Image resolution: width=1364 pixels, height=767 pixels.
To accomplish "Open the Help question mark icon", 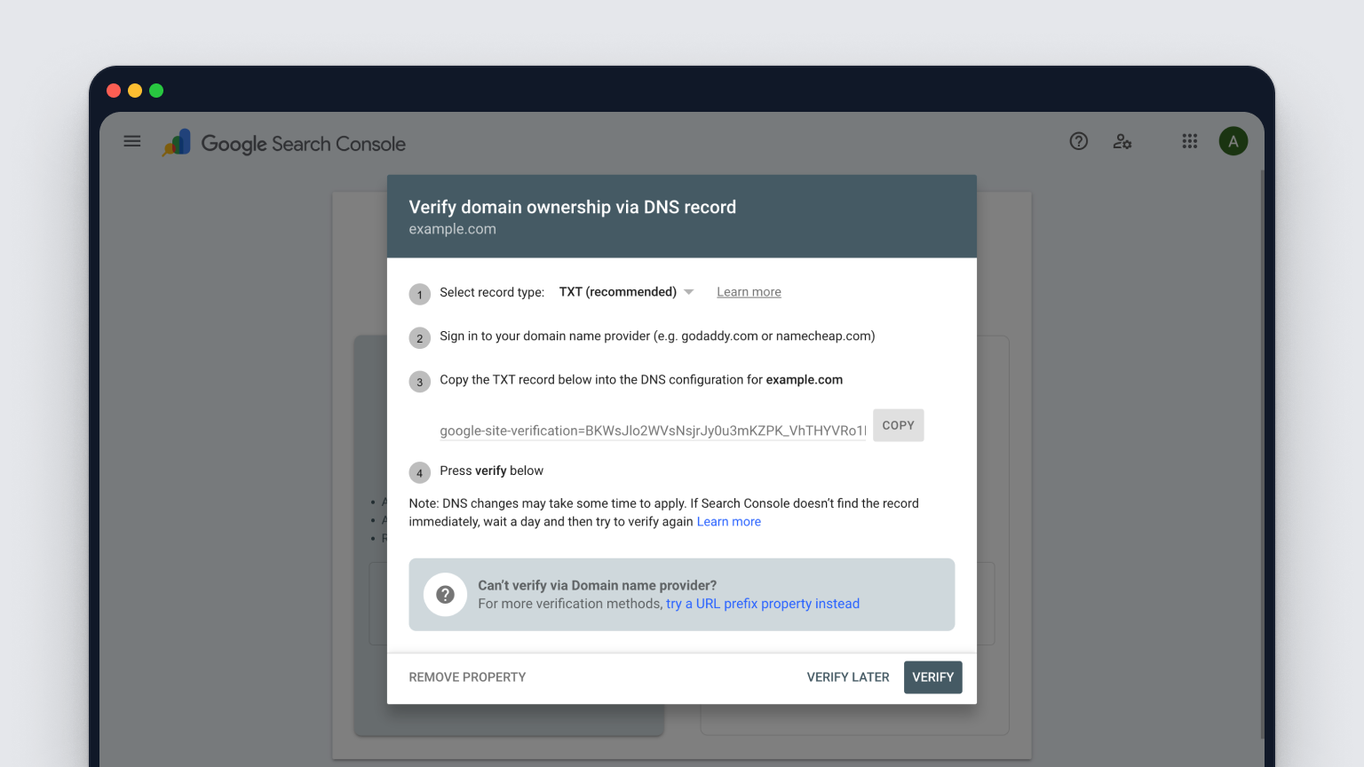I will [x=1078, y=141].
